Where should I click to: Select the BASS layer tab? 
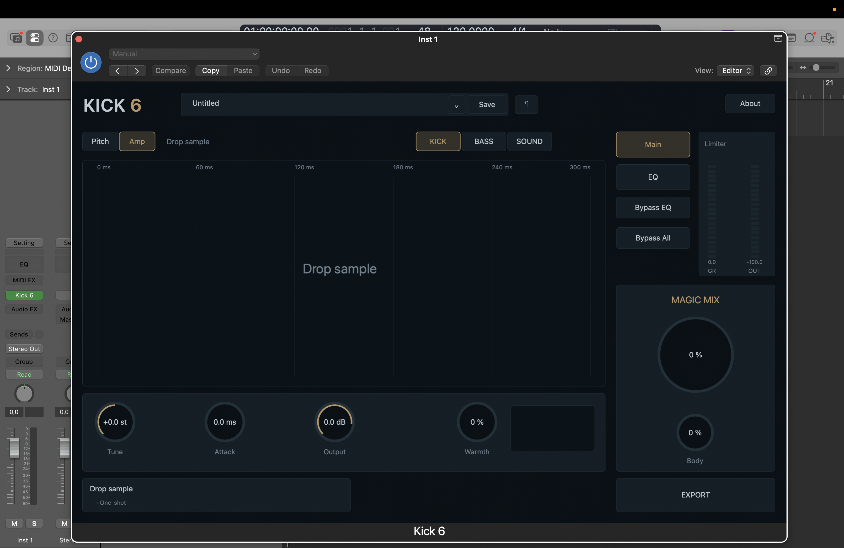484,141
